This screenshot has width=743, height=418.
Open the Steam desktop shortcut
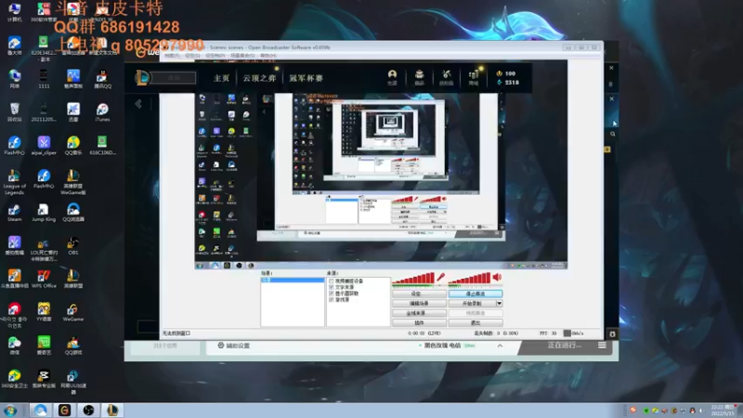coord(14,214)
